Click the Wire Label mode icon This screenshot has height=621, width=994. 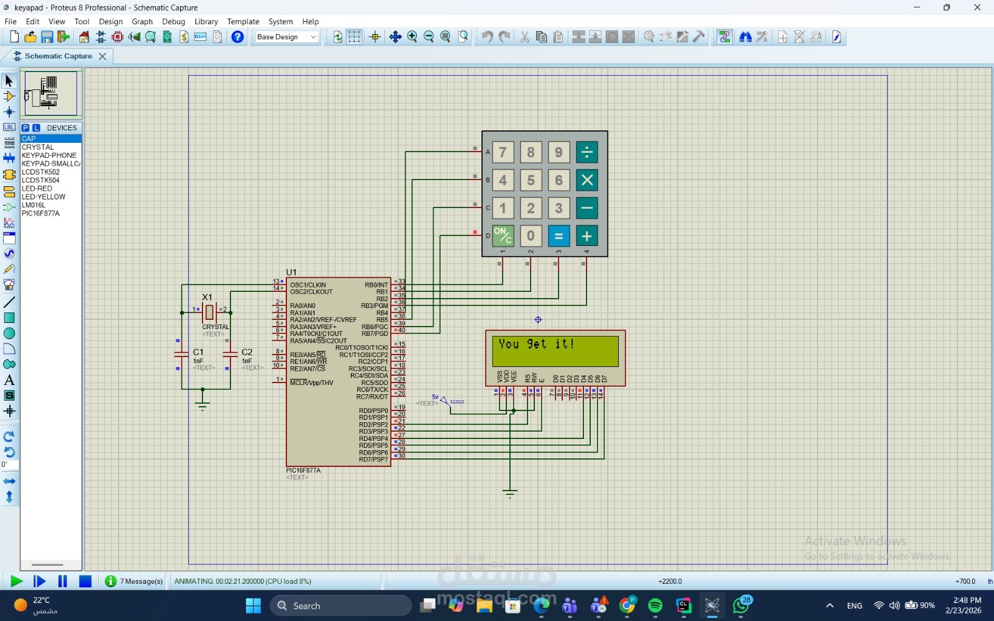click(x=9, y=127)
